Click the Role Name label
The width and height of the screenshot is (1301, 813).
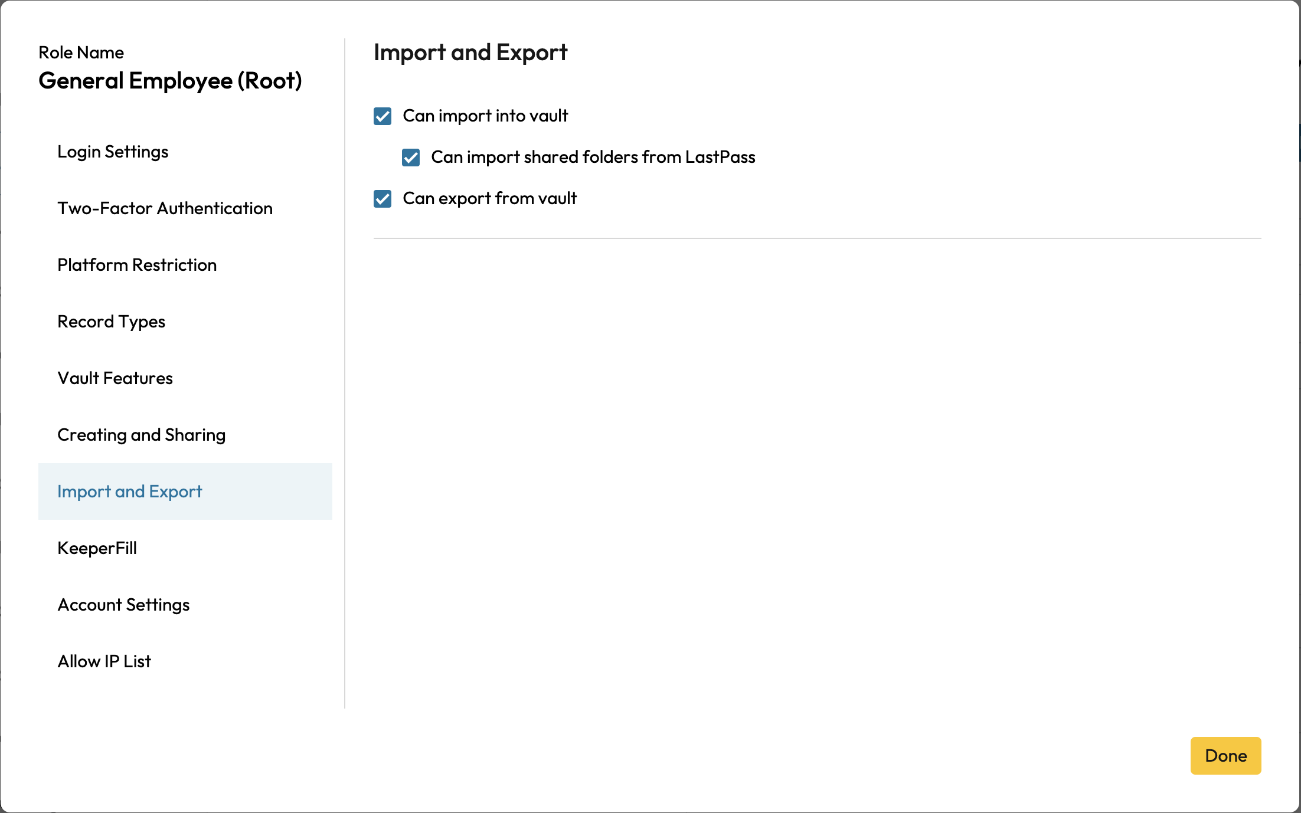point(81,53)
